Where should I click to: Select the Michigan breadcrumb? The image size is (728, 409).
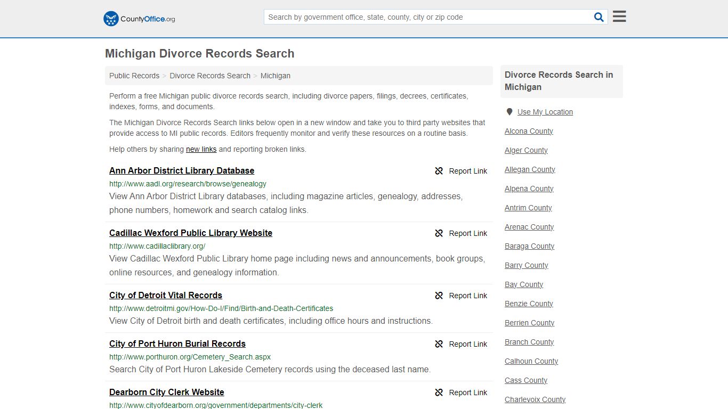coord(276,76)
